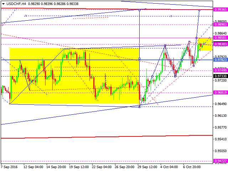Click the chart menu triangle beside USDCHF,H4
Screen dimensions: 228x171
pyautogui.click(x=3, y=4)
